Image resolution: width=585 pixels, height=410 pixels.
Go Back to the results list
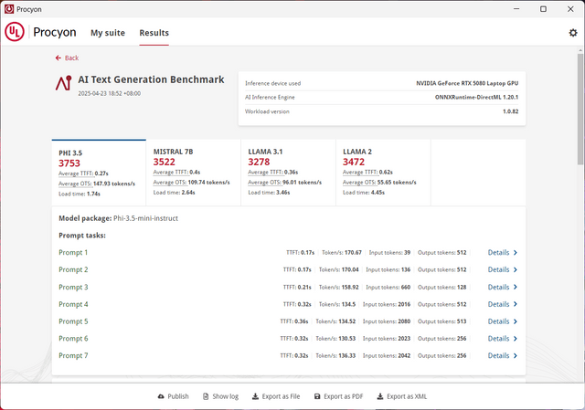click(x=67, y=58)
